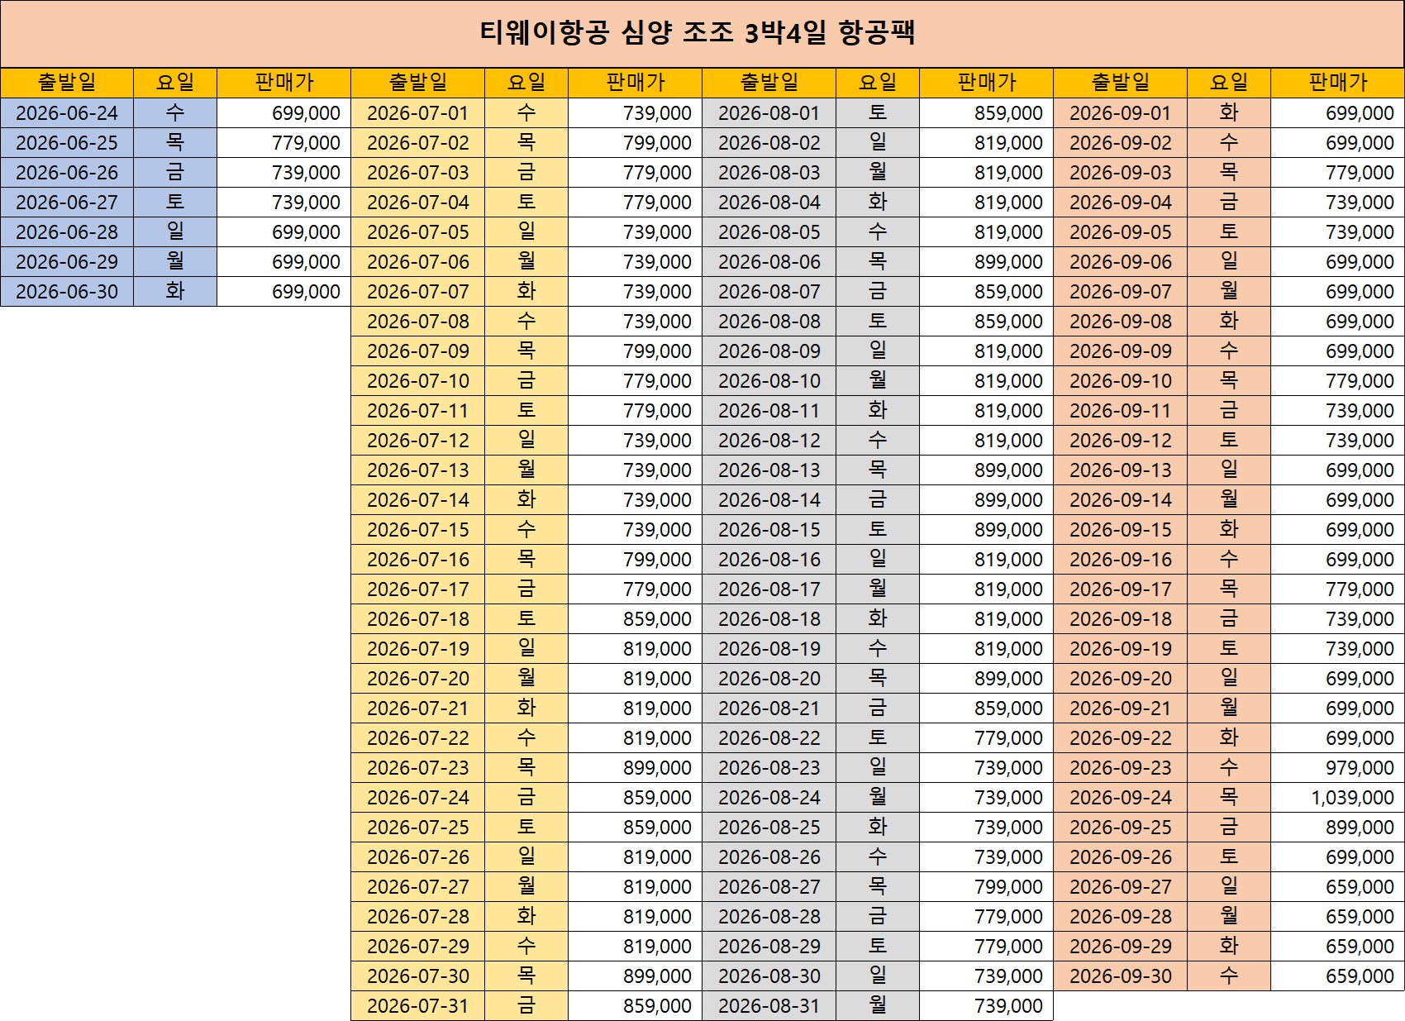Click the price next to 2026-09-25
The width and height of the screenshot is (1405, 1021).
pos(1337,828)
